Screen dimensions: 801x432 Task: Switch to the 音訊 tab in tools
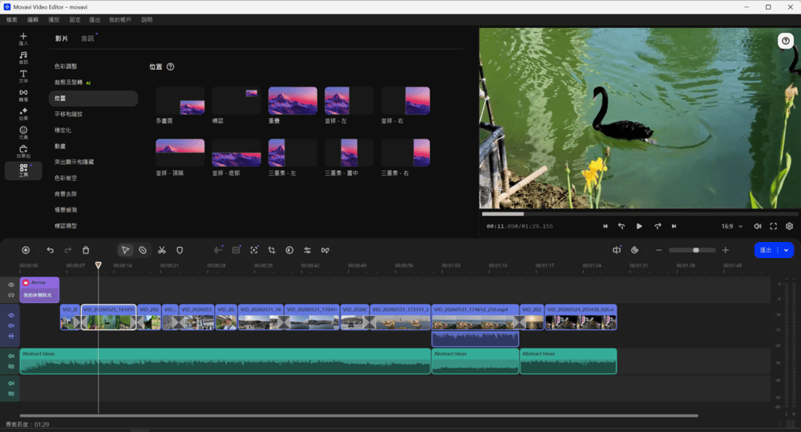[x=87, y=38]
